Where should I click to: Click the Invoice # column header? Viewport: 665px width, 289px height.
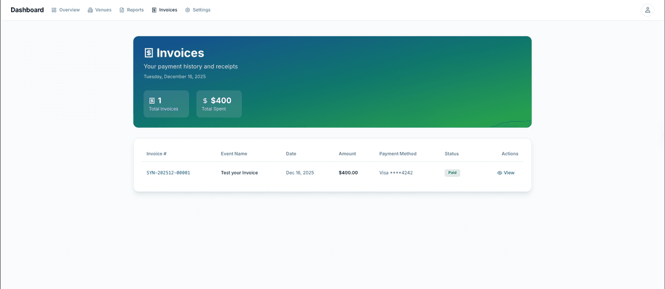156,154
